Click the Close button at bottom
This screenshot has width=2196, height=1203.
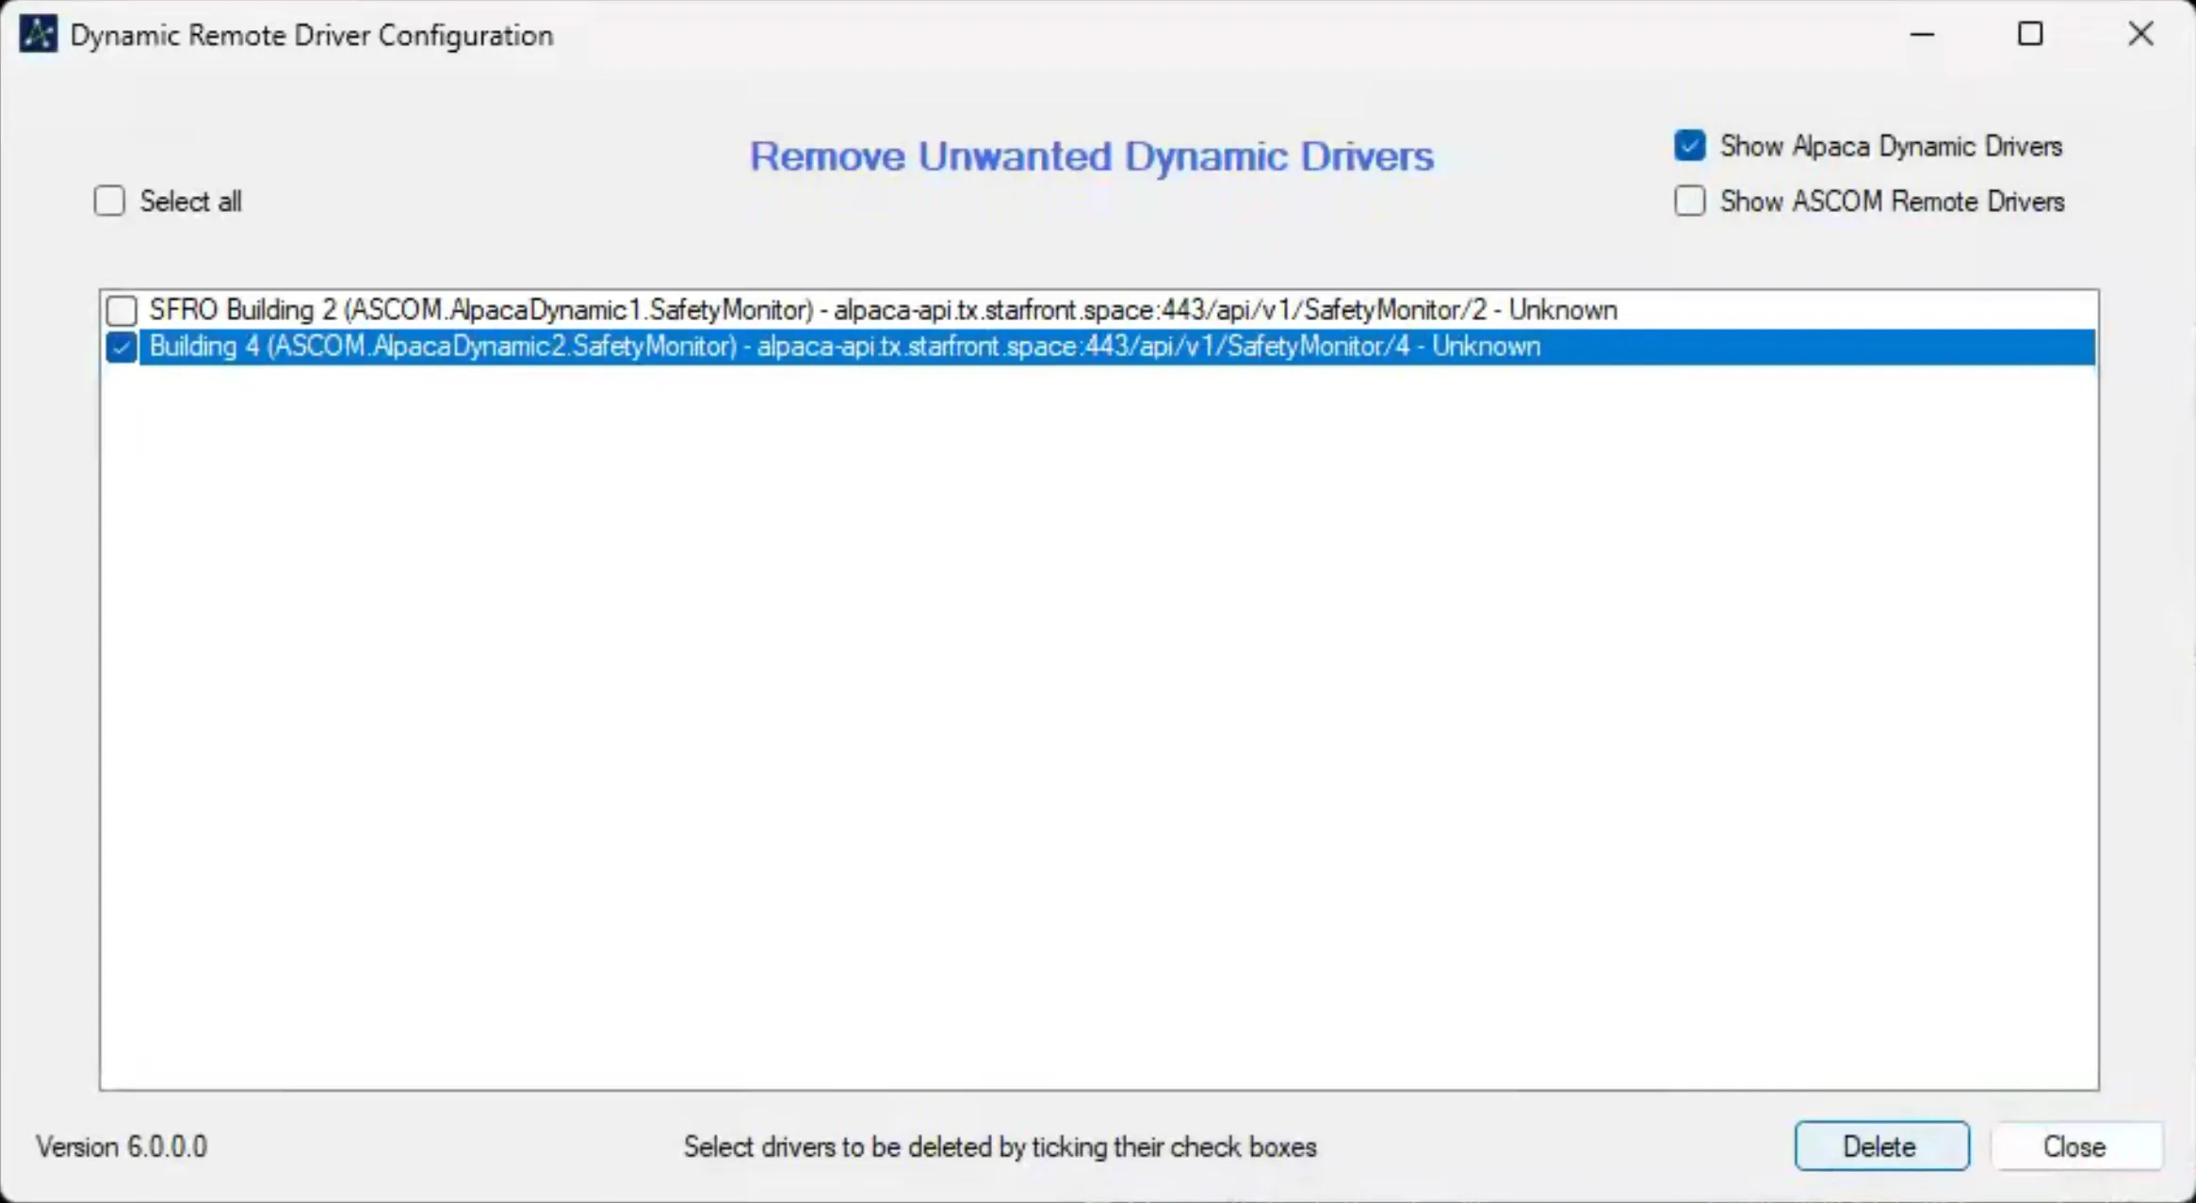2075,1146
